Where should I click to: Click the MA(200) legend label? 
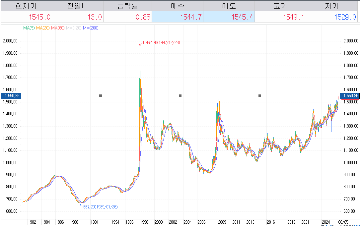click(x=91, y=28)
